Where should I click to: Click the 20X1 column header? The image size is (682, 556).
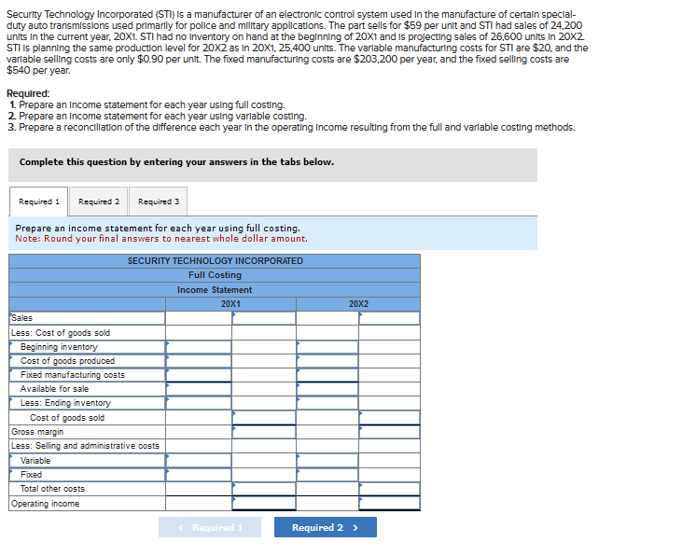coord(230,304)
